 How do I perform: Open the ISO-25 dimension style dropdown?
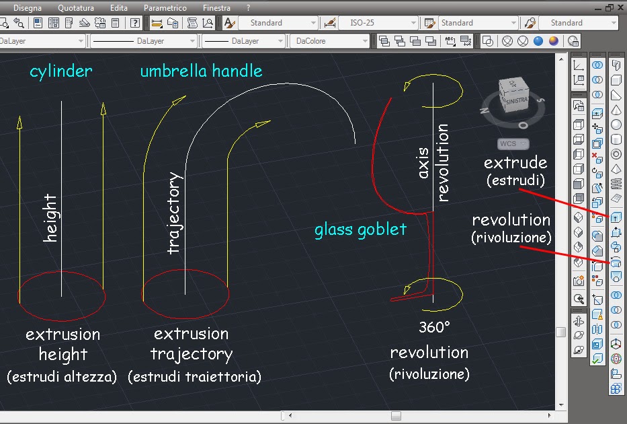click(378, 23)
